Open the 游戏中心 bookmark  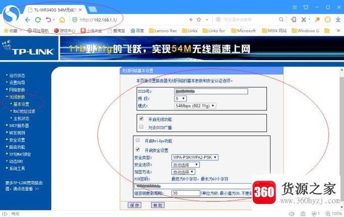click(65, 31)
